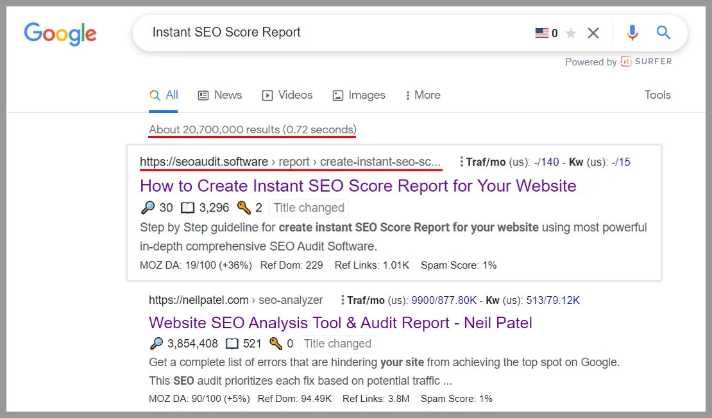Screen dimensions: 712x418
Task: Start voice search with microphone icon
Action: pos(632,33)
